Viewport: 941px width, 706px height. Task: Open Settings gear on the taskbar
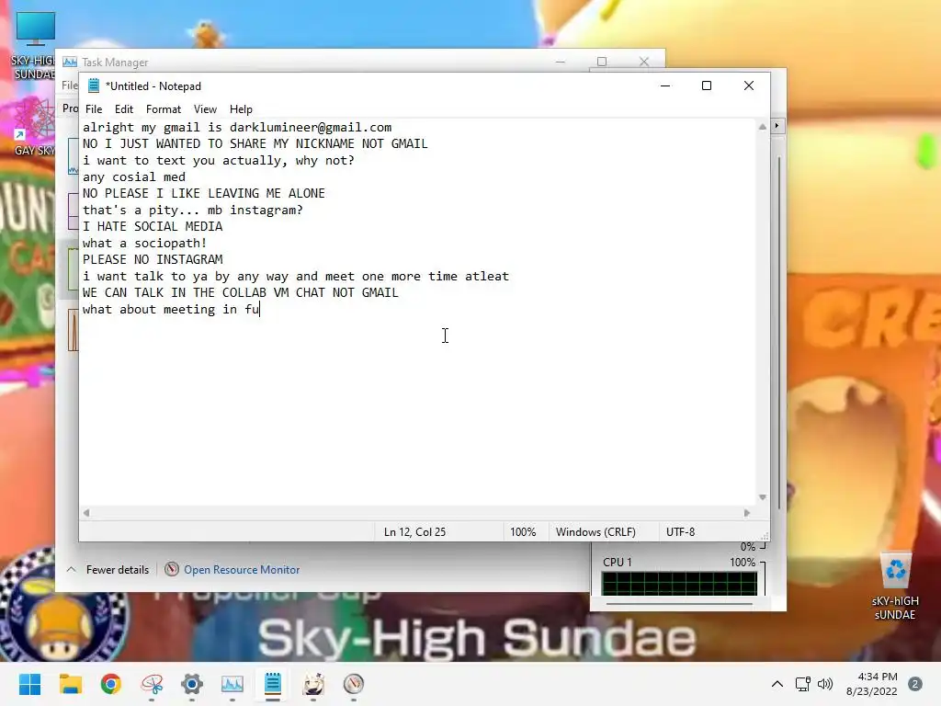[192, 684]
